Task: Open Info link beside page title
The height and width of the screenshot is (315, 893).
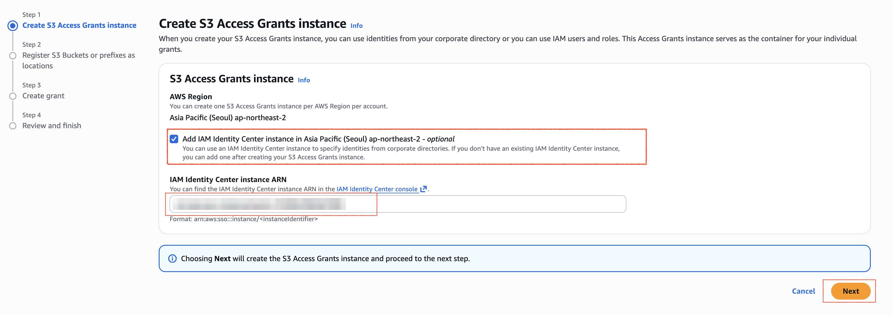Action: tap(356, 26)
